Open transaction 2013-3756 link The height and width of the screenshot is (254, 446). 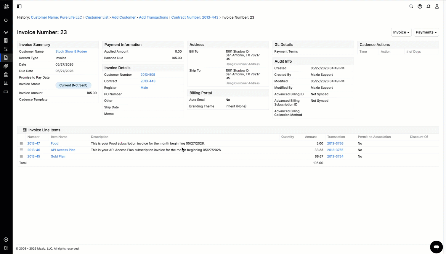coord(335,144)
